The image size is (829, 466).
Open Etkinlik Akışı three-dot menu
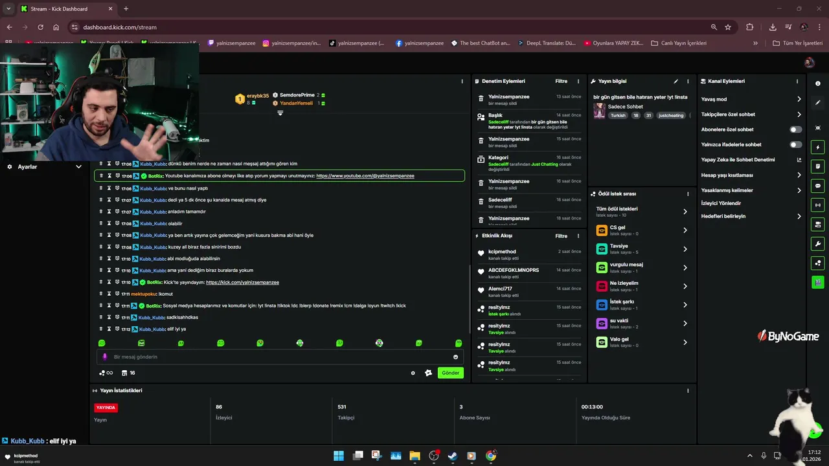point(578,236)
